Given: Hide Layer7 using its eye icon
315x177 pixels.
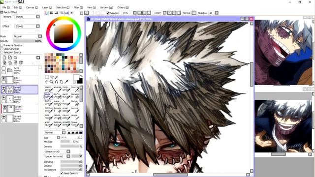Looking at the screenshot, I should (x=4, y=107).
